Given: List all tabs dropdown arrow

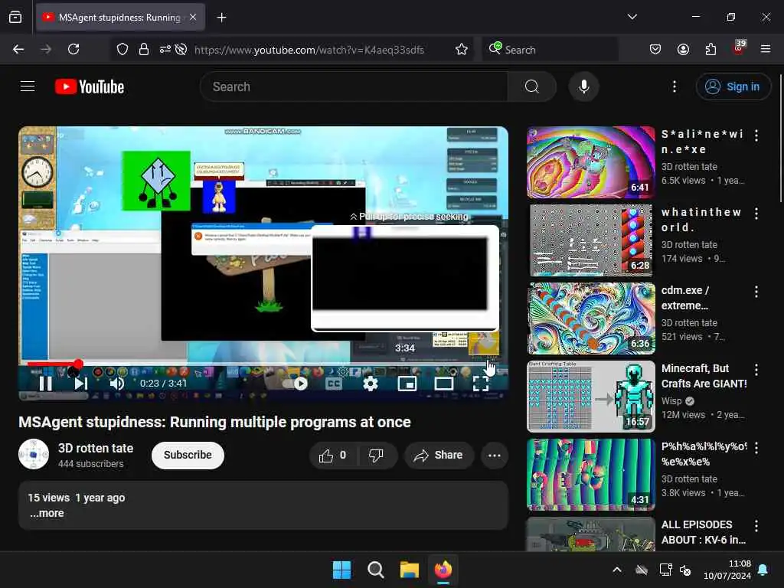Looking at the screenshot, I should click(x=632, y=17).
